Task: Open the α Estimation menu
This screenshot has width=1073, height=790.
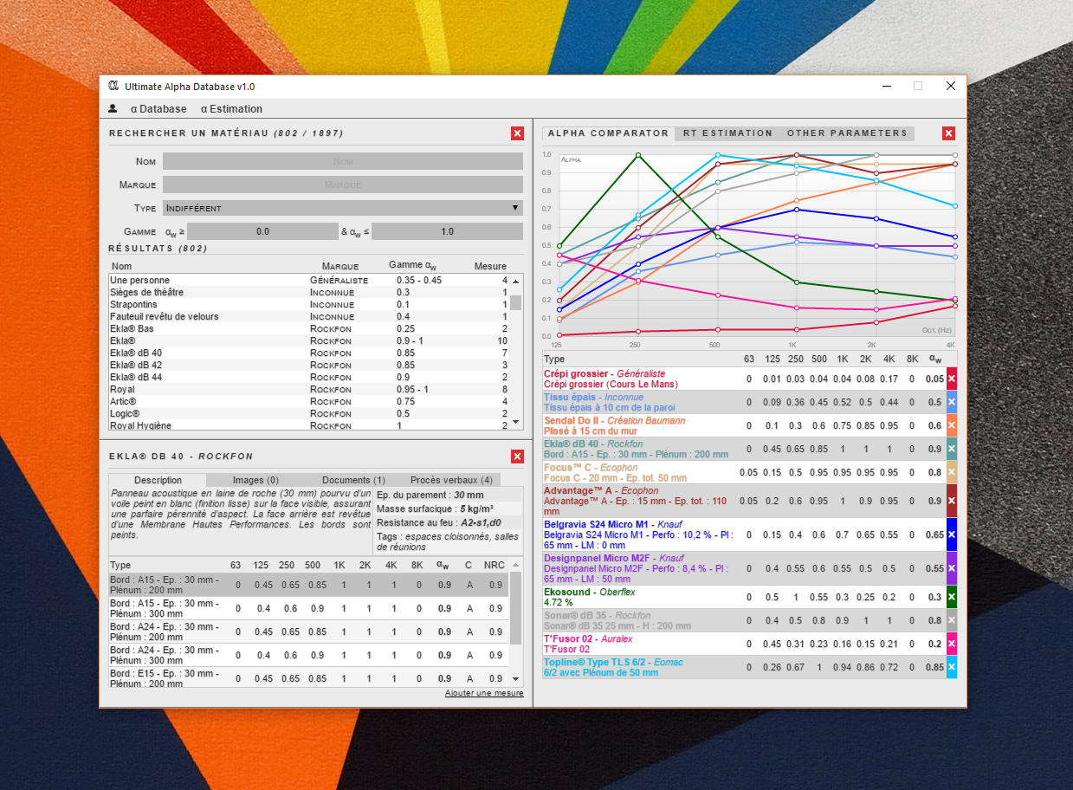Action: 231,109
